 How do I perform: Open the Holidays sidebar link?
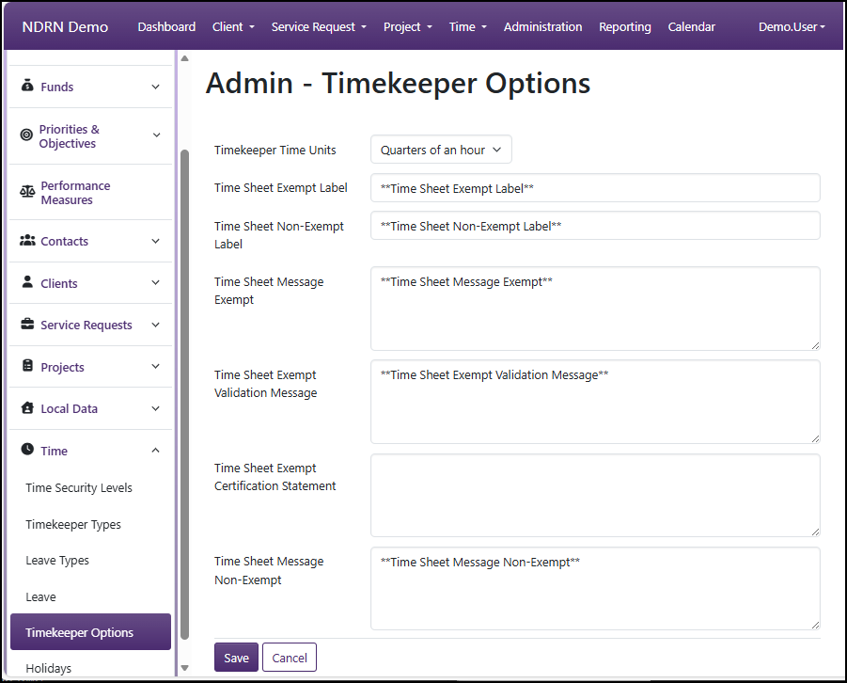[49, 668]
